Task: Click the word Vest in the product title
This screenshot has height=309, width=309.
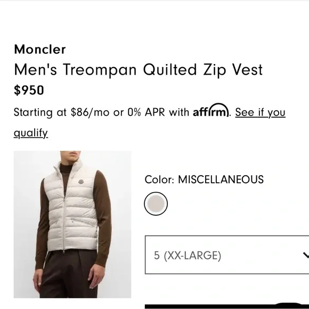Action: [x=247, y=70]
